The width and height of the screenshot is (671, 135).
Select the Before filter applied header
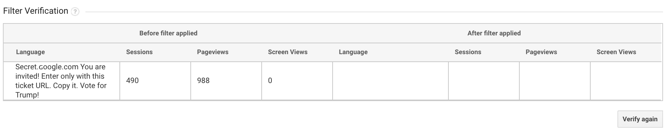click(168, 33)
